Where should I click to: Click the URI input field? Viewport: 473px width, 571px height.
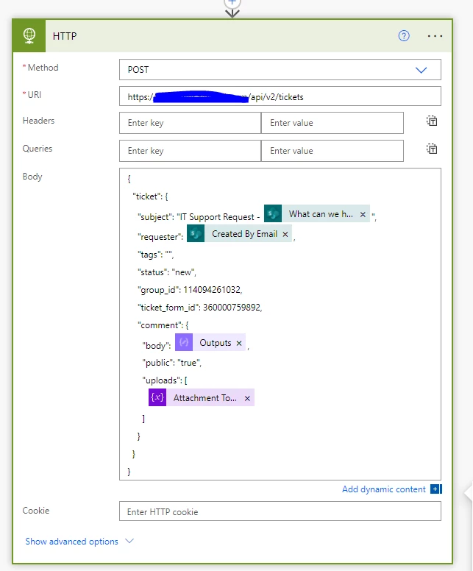pyautogui.click(x=280, y=96)
